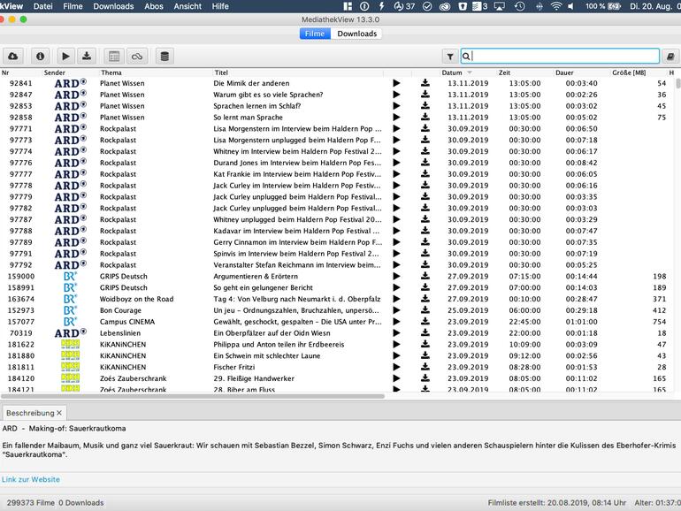This screenshot has height=511, width=681.
Task: Sort by the Zeit column header
Action: 504,72
